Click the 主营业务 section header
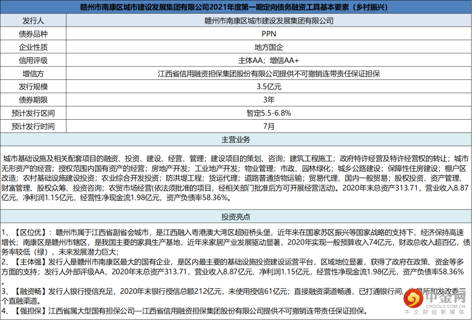Image resolution: width=472 pixels, height=320 pixels. [236, 140]
